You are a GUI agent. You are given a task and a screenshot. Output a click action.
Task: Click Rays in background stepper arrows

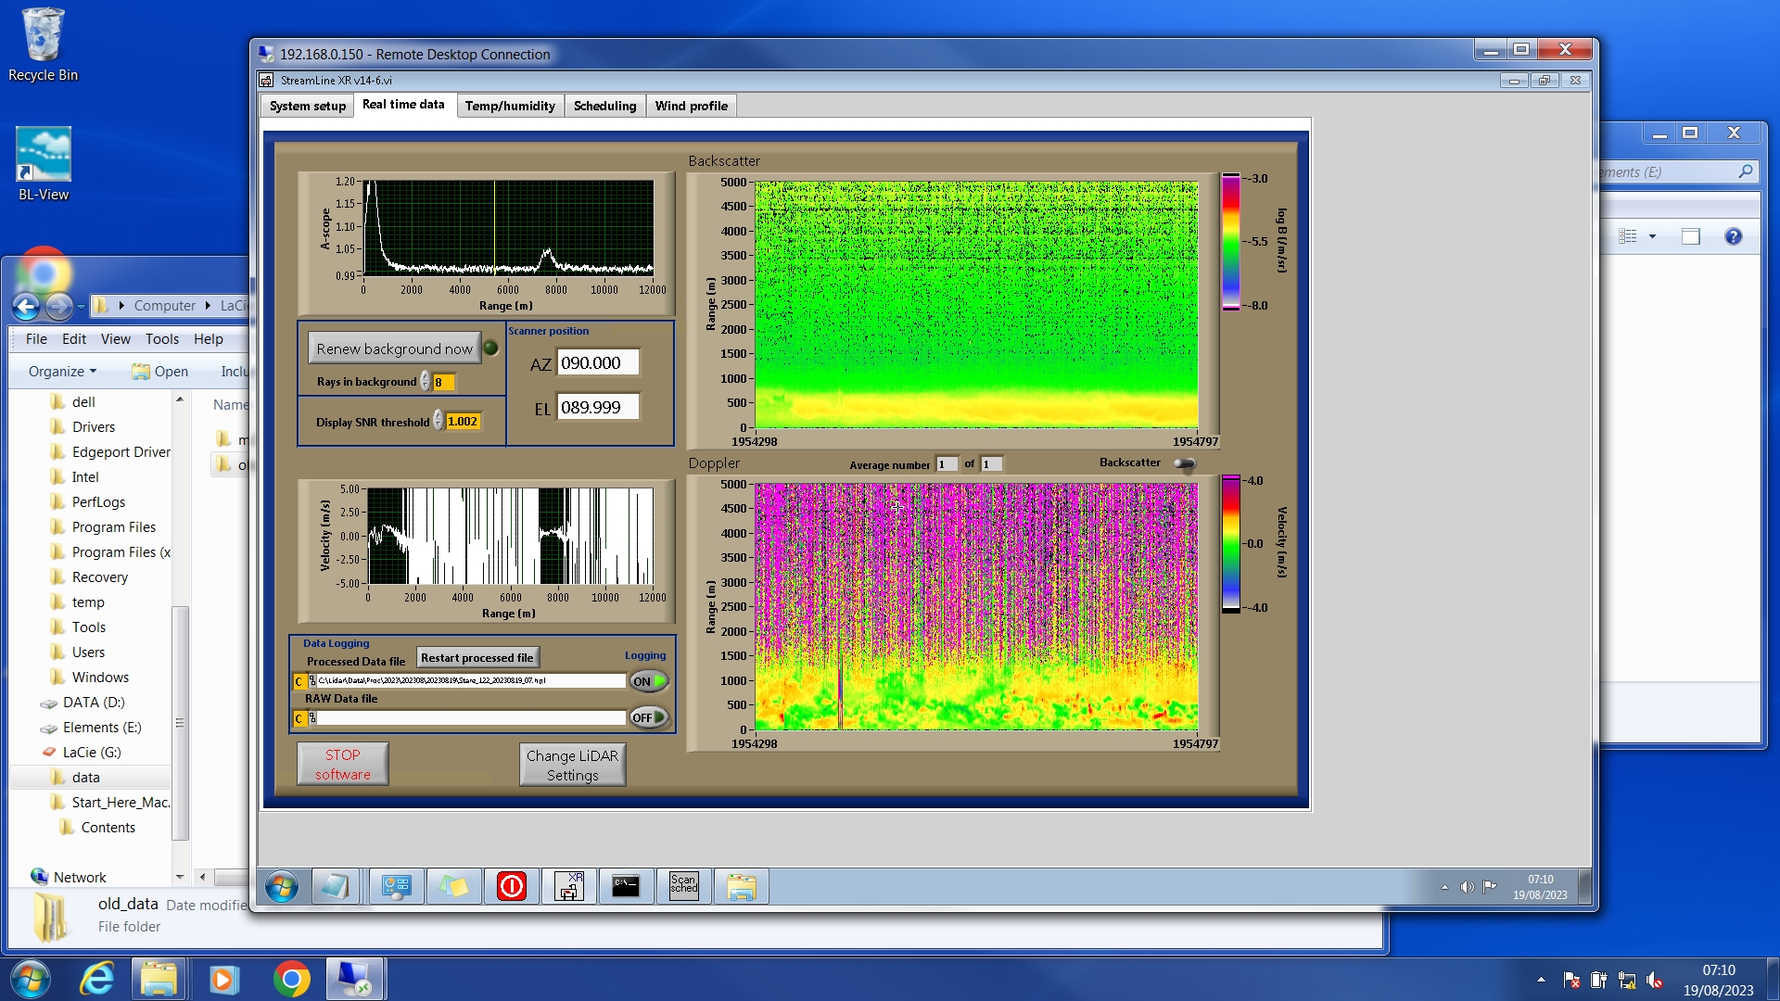[426, 382]
